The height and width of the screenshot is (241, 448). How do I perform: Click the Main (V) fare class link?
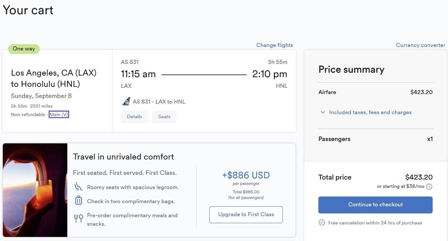(59, 114)
